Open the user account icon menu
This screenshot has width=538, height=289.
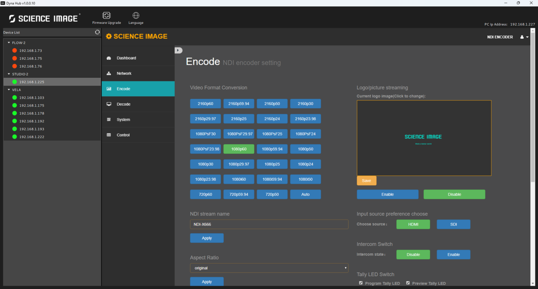[522, 37]
